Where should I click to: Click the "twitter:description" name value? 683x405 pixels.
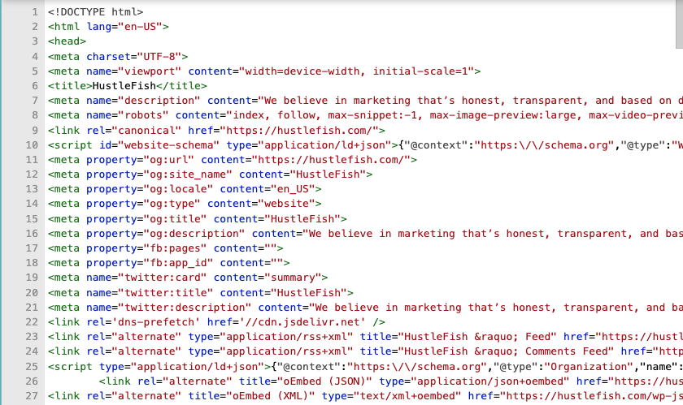click(x=185, y=308)
